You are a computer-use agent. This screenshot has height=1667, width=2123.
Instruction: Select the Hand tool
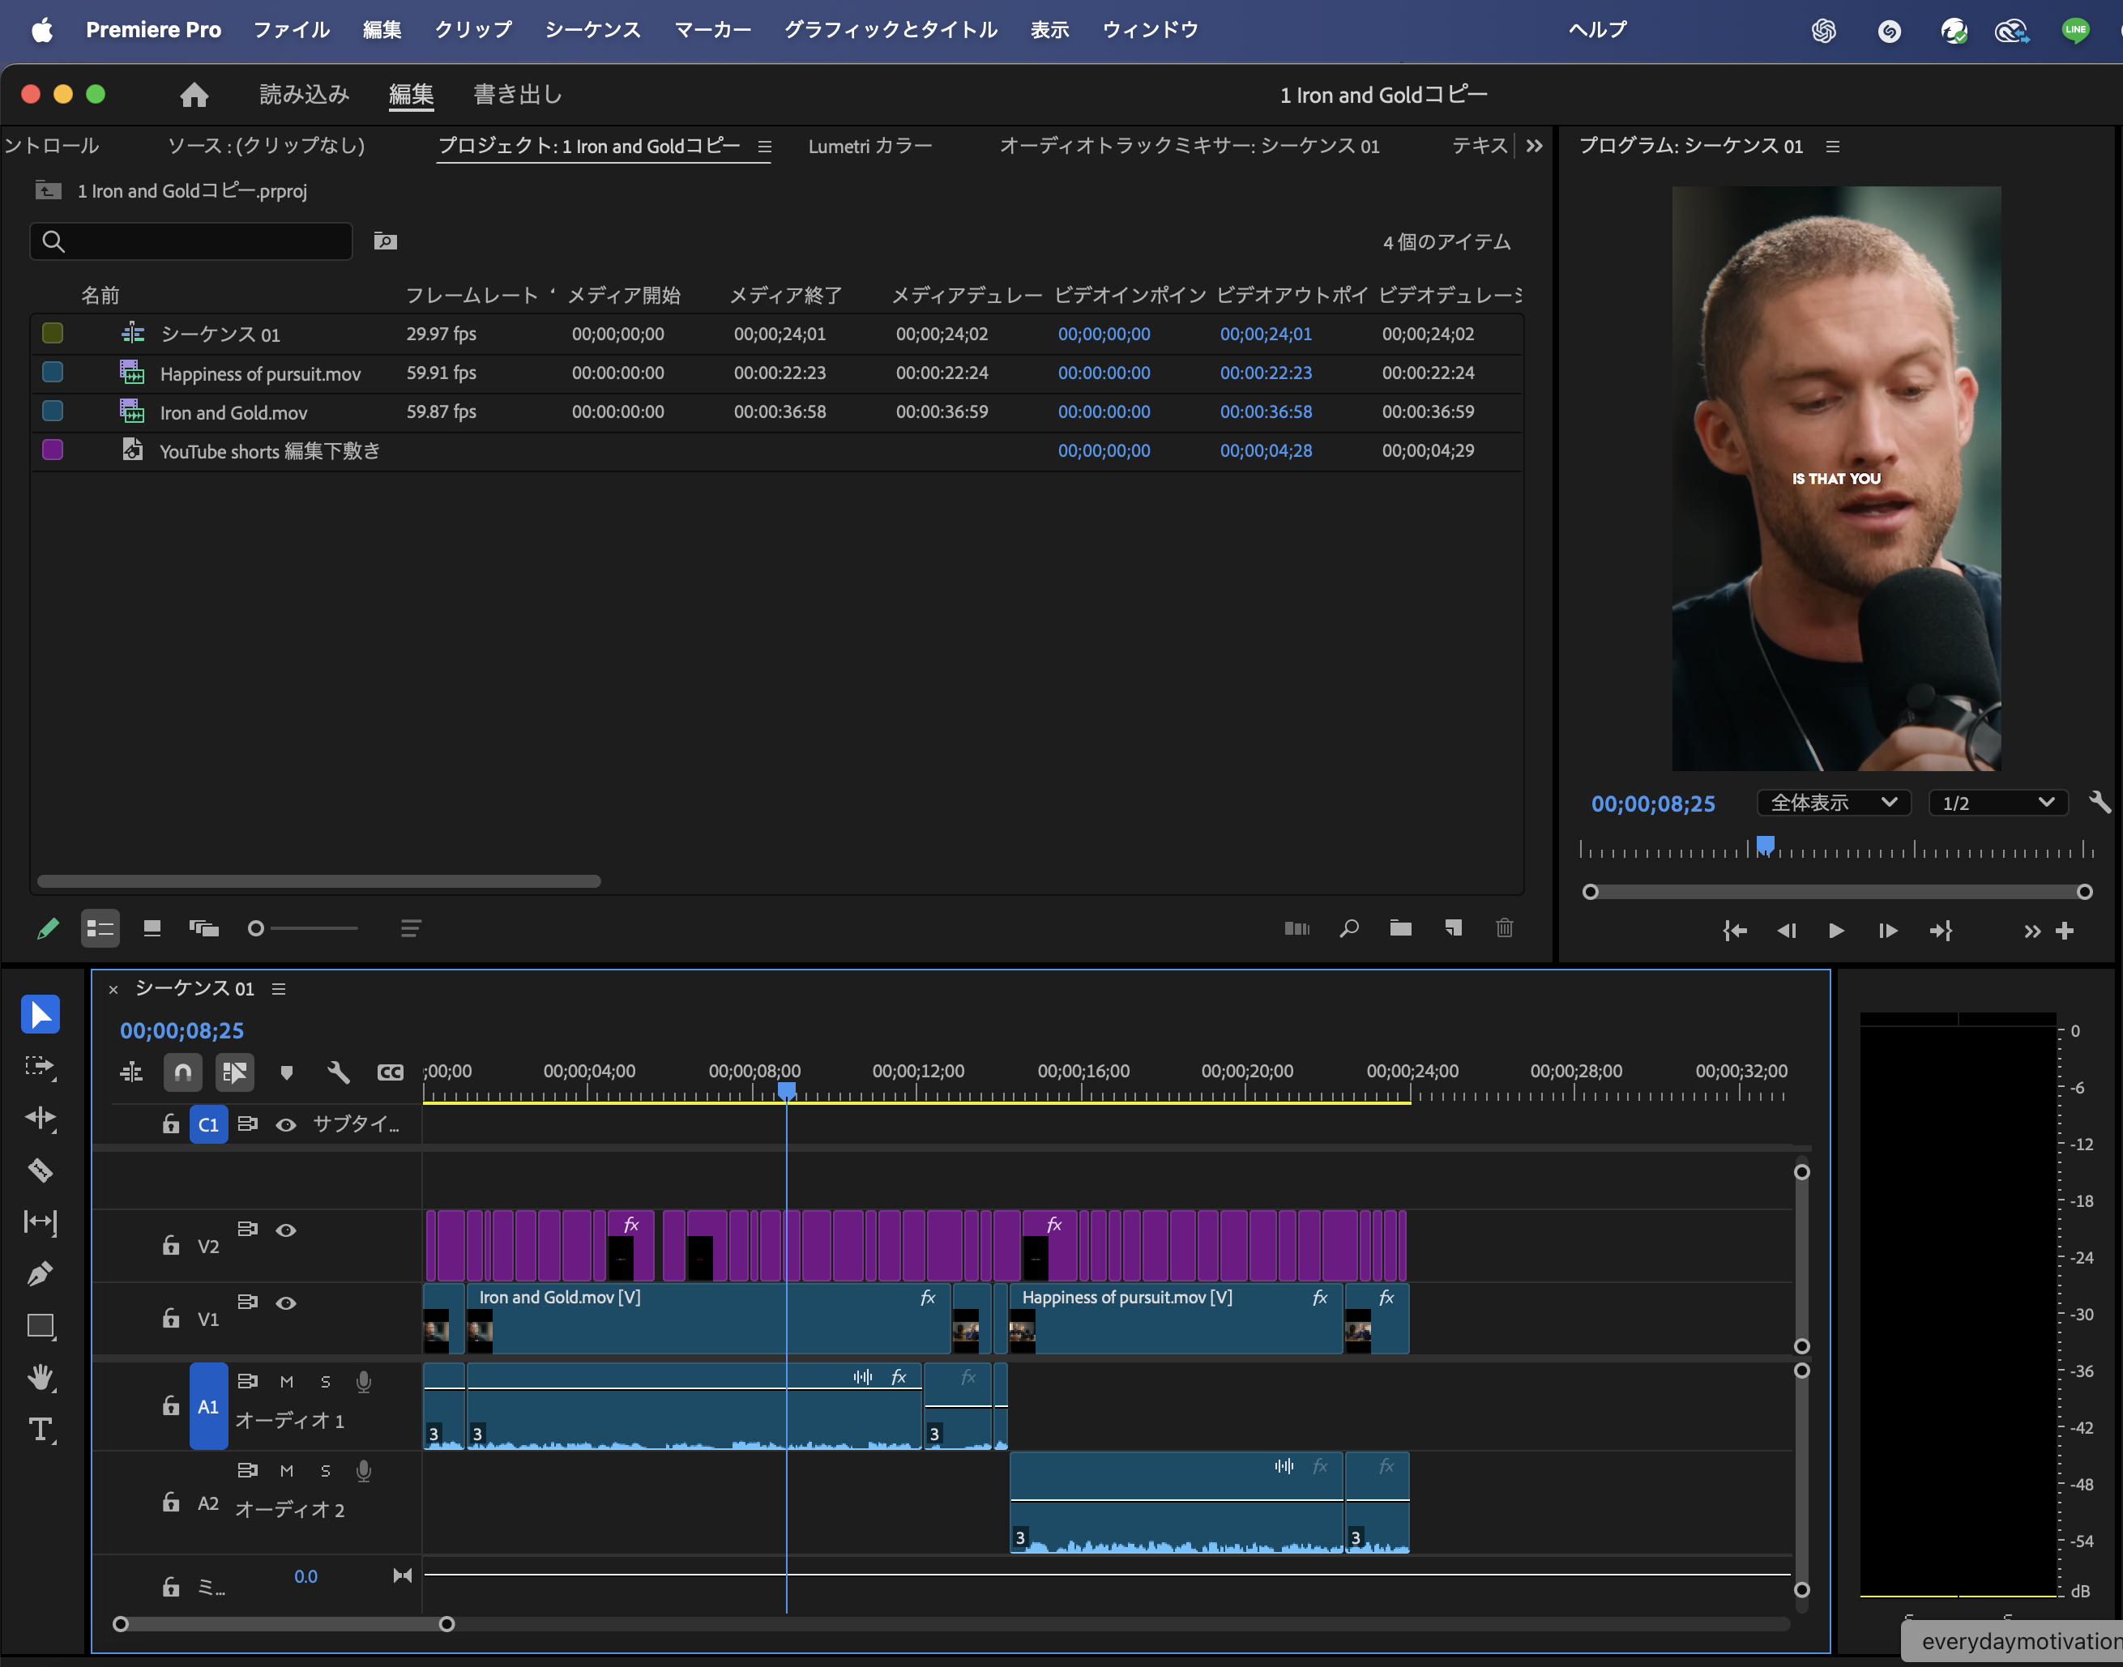click(41, 1378)
